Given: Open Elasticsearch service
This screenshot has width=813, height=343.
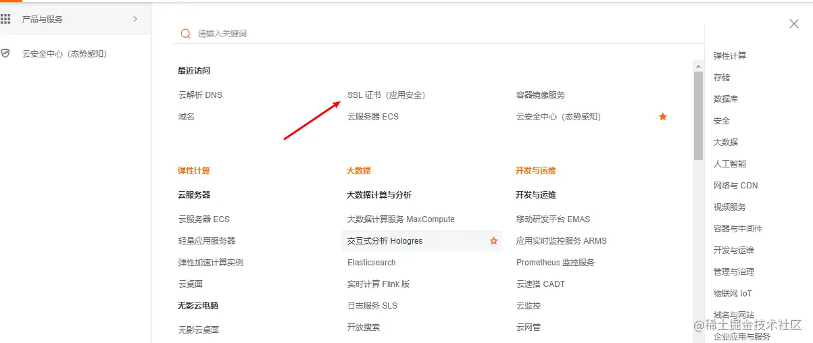Looking at the screenshot, I should click(372, 263).
